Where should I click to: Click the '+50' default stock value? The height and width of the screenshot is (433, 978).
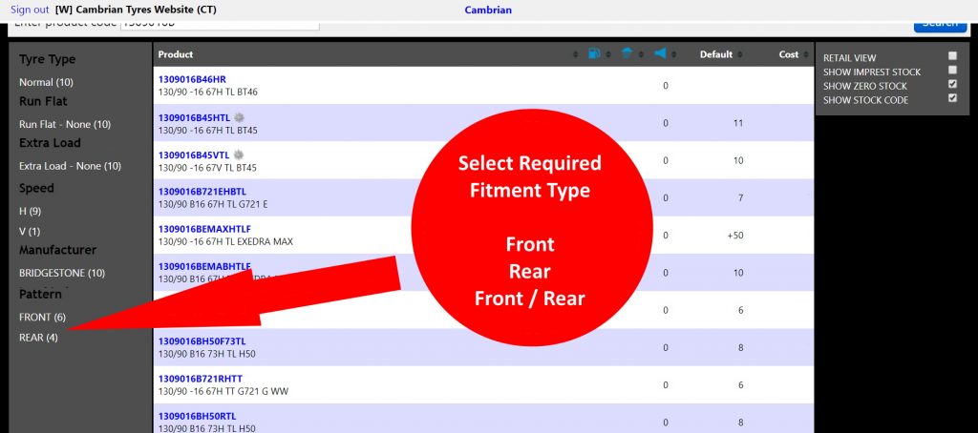click(735, 236)
